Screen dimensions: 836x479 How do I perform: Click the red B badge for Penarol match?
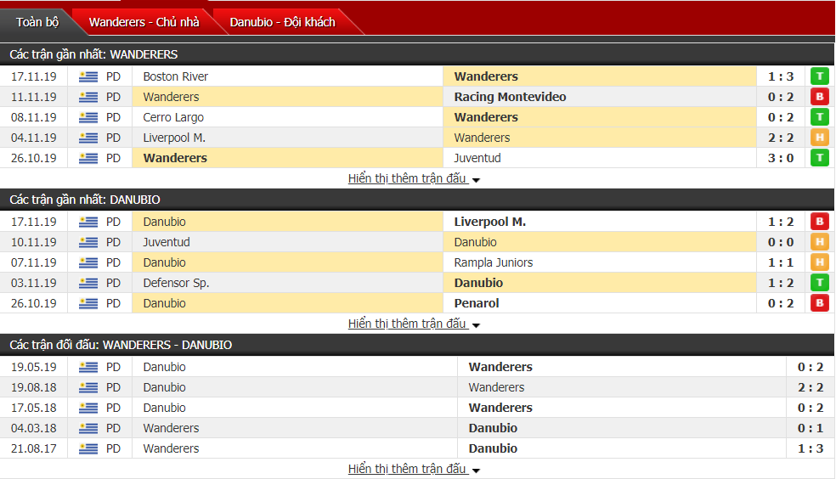pyautogui.click(x=820, y=303)
